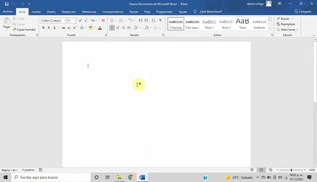Click the borders icon
The height and width of the screenshot is (182, 317).
155,28
